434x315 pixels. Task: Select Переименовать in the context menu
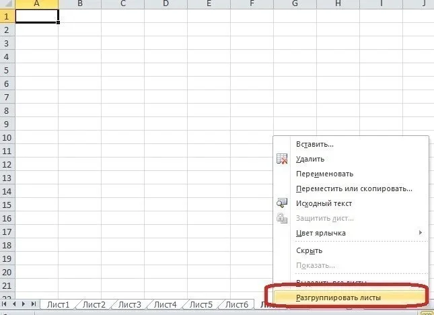(324, 174)
